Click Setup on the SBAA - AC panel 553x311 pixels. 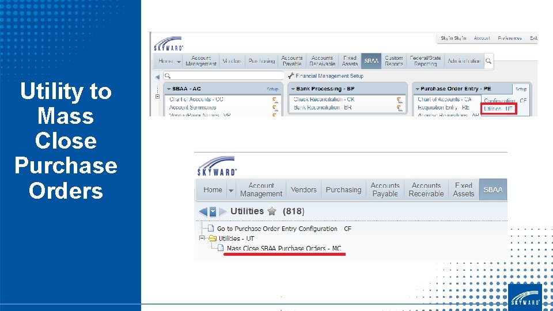pos(272,89)
